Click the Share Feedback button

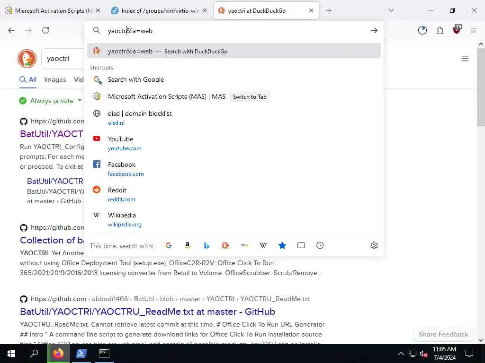tap(443, 334)
